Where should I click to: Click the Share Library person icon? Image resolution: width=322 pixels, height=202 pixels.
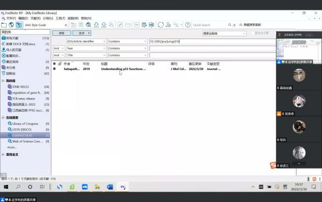(168, 25)
